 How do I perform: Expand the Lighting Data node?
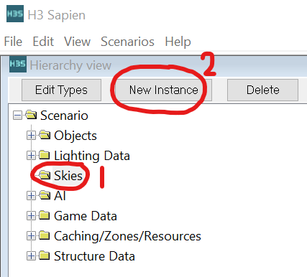(x=31, y=156)
